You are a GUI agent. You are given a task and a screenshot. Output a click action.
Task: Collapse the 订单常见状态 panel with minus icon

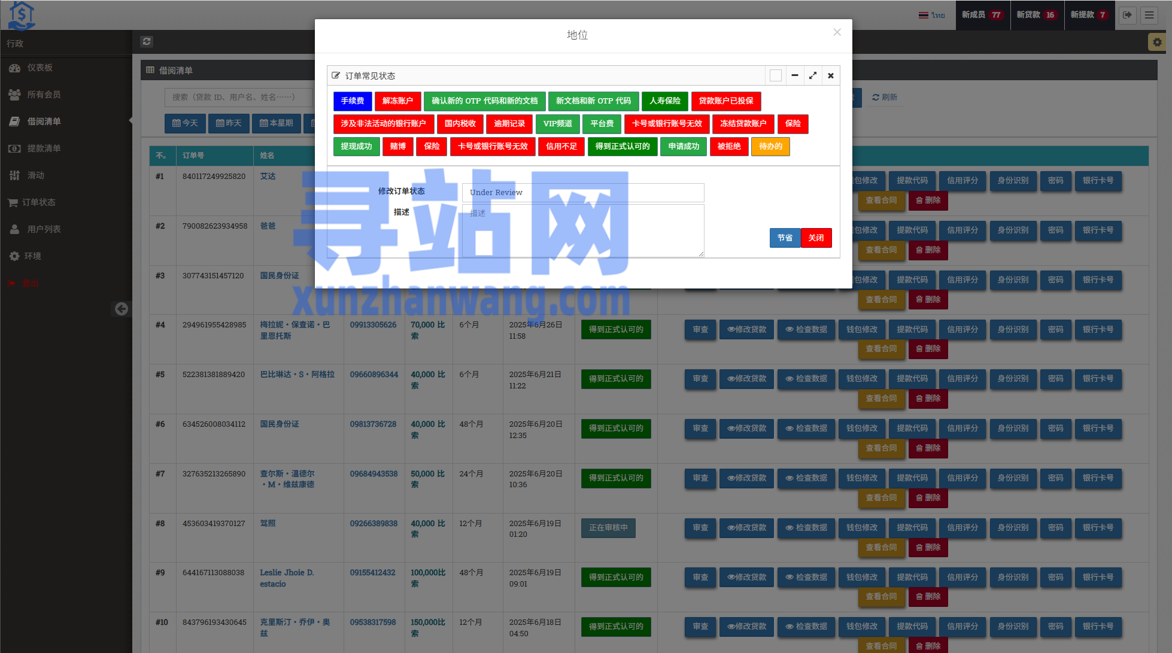794,75
